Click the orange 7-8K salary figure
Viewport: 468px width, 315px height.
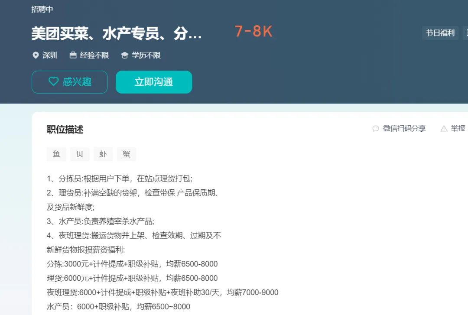tap(253, 32)
